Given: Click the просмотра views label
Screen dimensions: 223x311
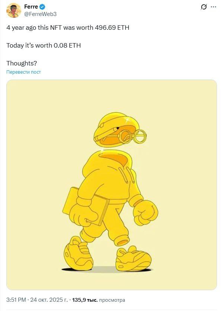Looking at the screenshot, I should point(112,300).
